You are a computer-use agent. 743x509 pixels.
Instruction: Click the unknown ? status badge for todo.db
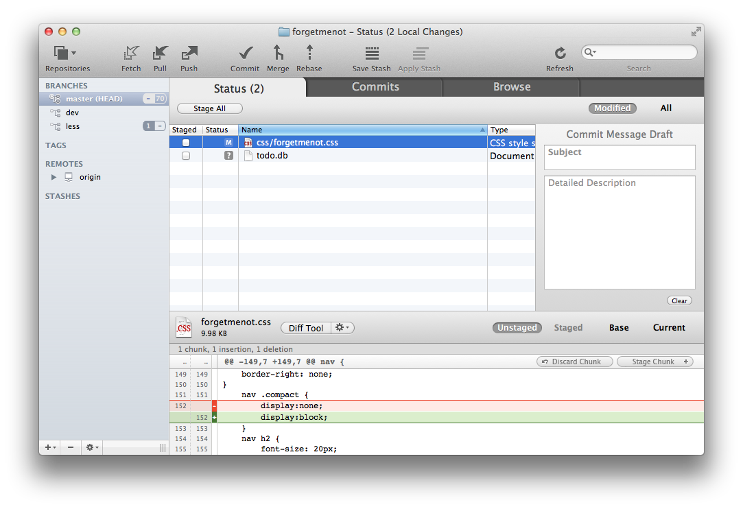[x=229, y=156]
